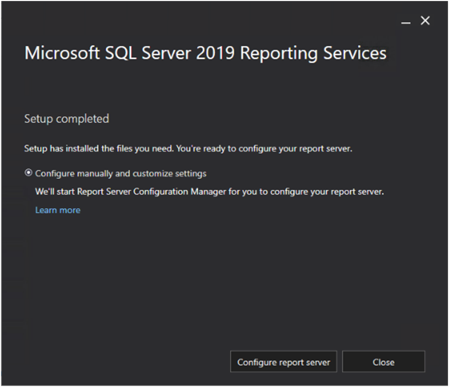
Task: Click the Report Server Configuration Manager description text
Action: (209, 192)
